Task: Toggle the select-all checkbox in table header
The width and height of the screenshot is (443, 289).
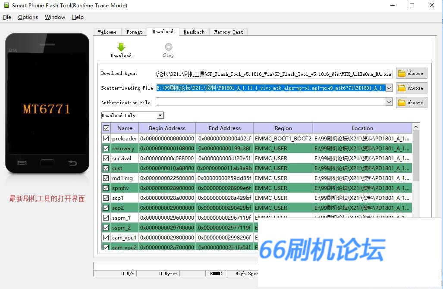Action: (106, 128)
